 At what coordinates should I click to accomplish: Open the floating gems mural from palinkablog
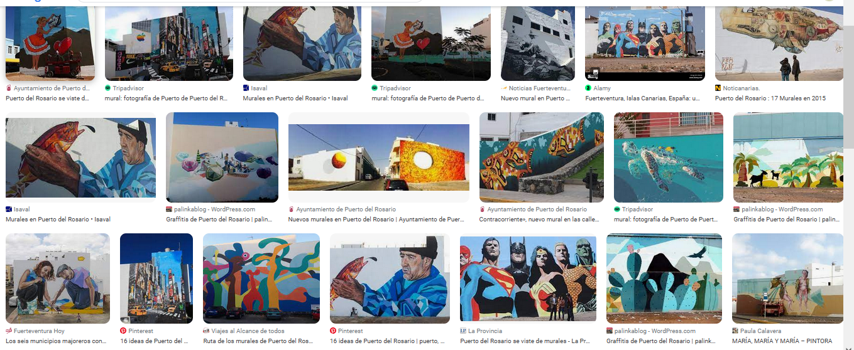(x=222, y=157)
